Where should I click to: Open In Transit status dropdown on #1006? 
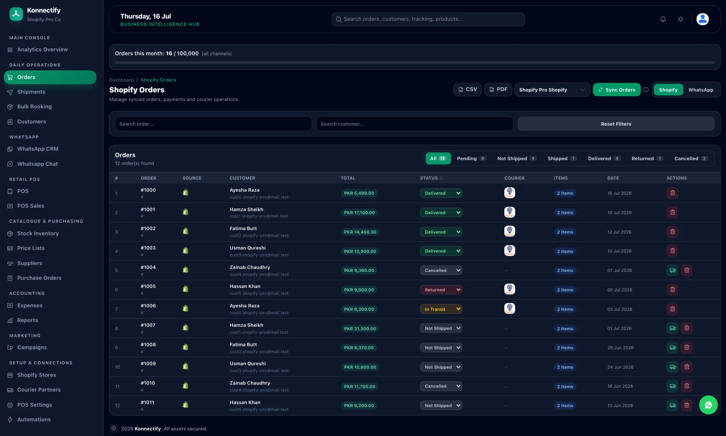[x=441, y=309]
